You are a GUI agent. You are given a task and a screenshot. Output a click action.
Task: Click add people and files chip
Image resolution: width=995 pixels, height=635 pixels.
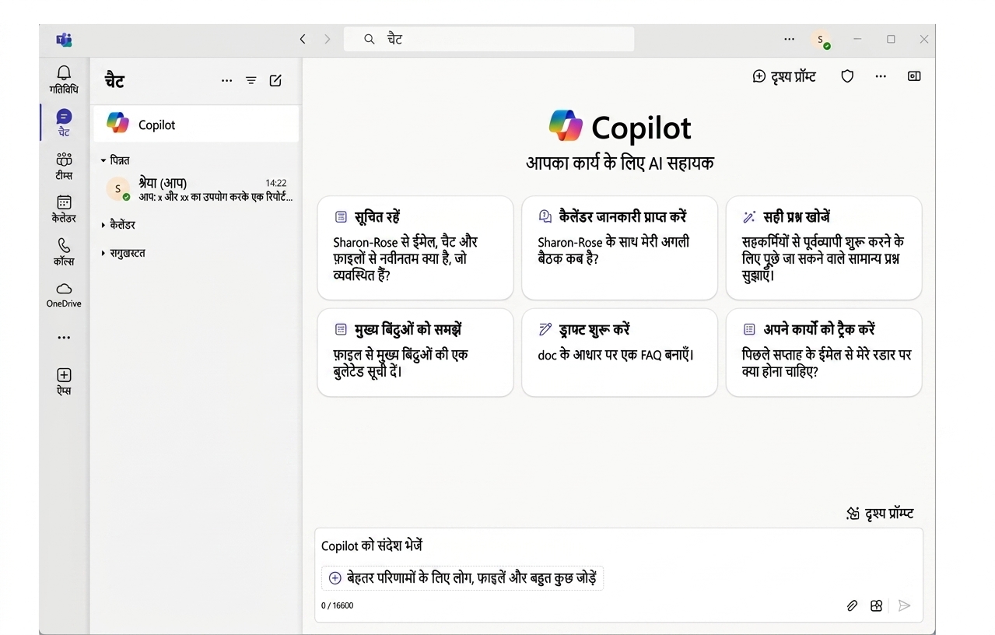tap(462, 578)
